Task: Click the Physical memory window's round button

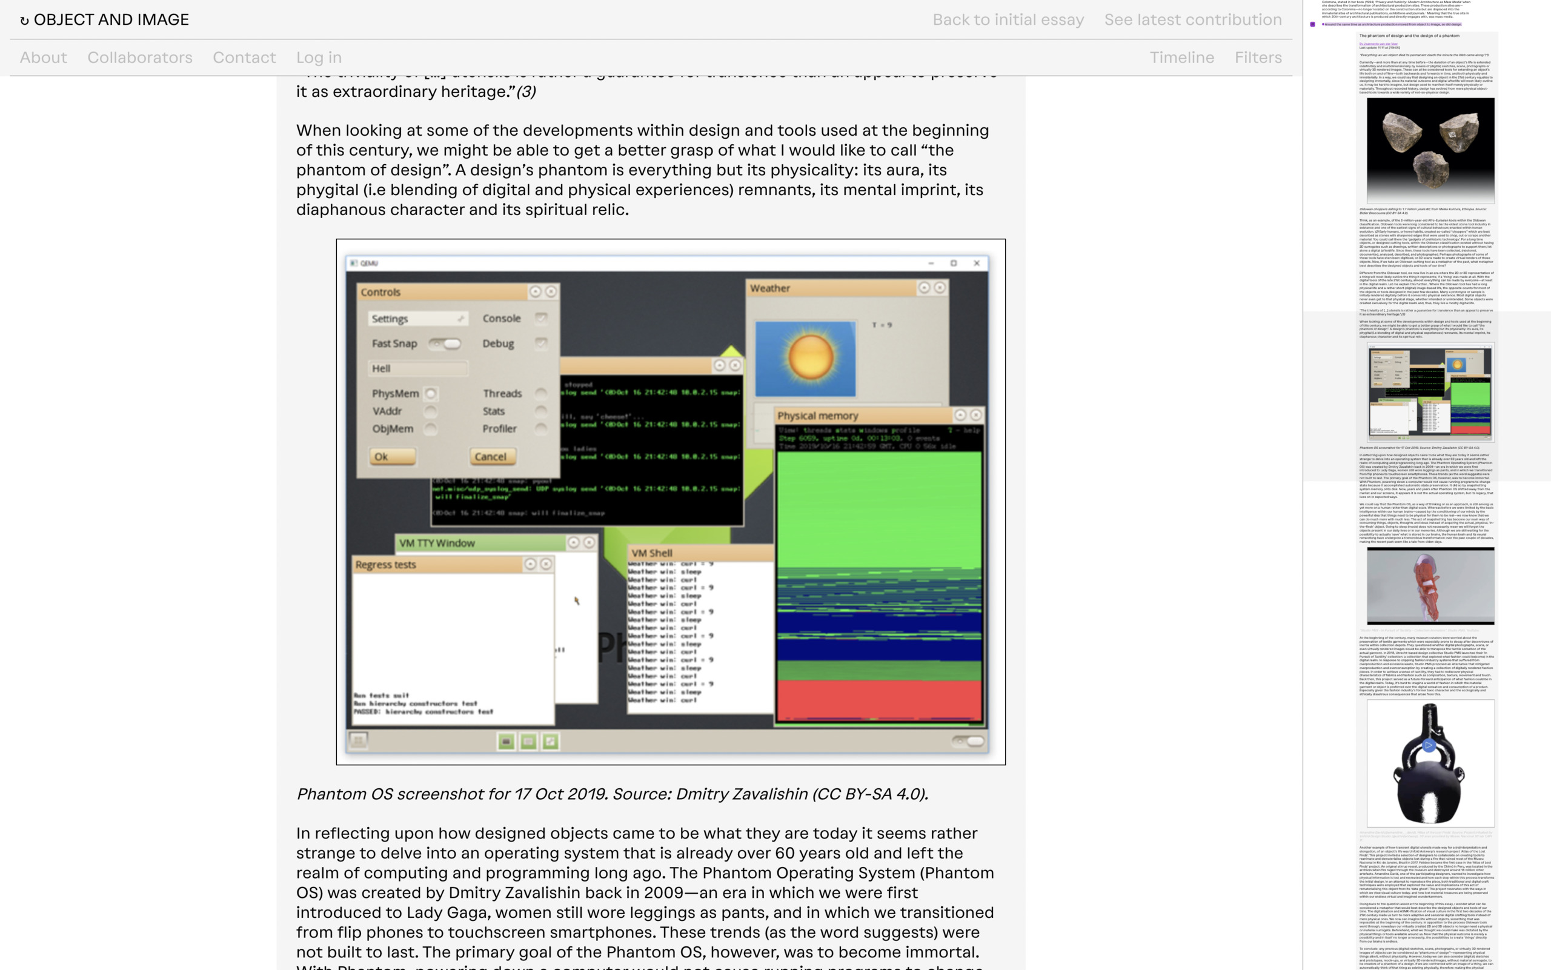Action: 960,415
